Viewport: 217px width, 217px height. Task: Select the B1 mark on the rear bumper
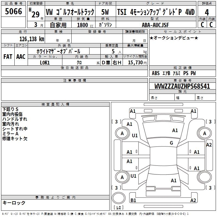point(133,200)
